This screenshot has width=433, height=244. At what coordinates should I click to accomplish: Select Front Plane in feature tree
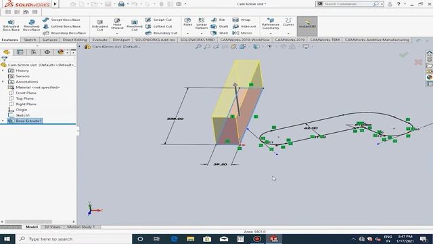pyautogui.click(x=26, y=93)
